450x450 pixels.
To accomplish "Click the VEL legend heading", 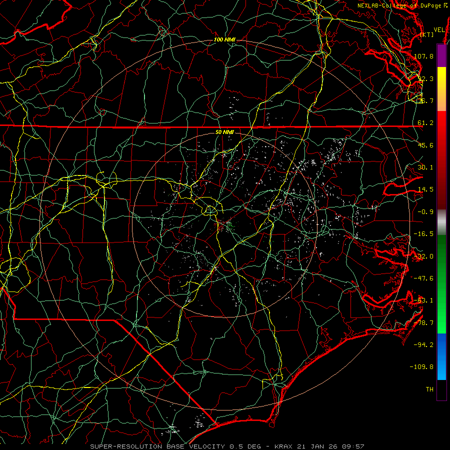I will tap(439, 30).
